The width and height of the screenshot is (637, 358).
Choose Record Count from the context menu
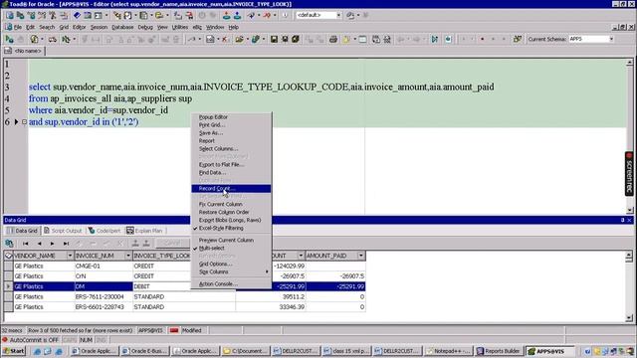231,188
